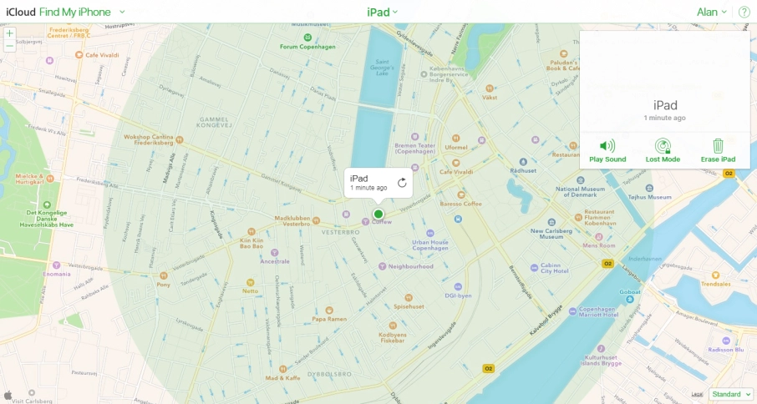Select the Netto shopping marker
Viewport: 757px width, 404px height.
(x=250, y=282)
